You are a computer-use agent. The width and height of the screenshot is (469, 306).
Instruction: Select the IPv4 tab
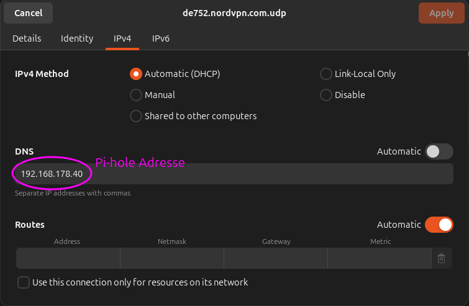[x=122, y=38]
